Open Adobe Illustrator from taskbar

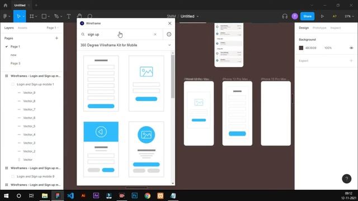[83, 196]
